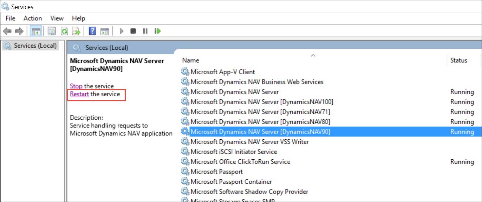Restart the service using the restart toolbar icon
The width and height of the screenshot is (482, 202).
(157, 31)
